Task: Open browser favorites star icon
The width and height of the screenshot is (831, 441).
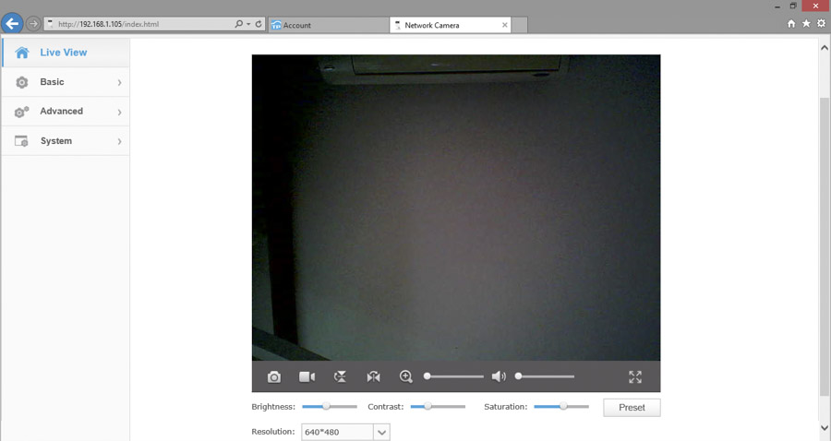Action: point(806,23)
